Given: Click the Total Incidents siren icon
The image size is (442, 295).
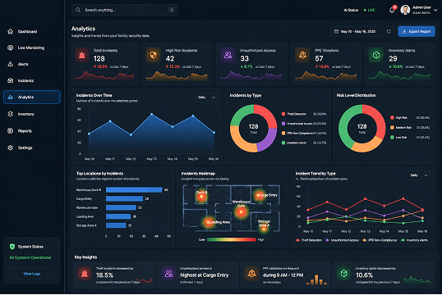Looking at the screenshot, I should (82, 55).
